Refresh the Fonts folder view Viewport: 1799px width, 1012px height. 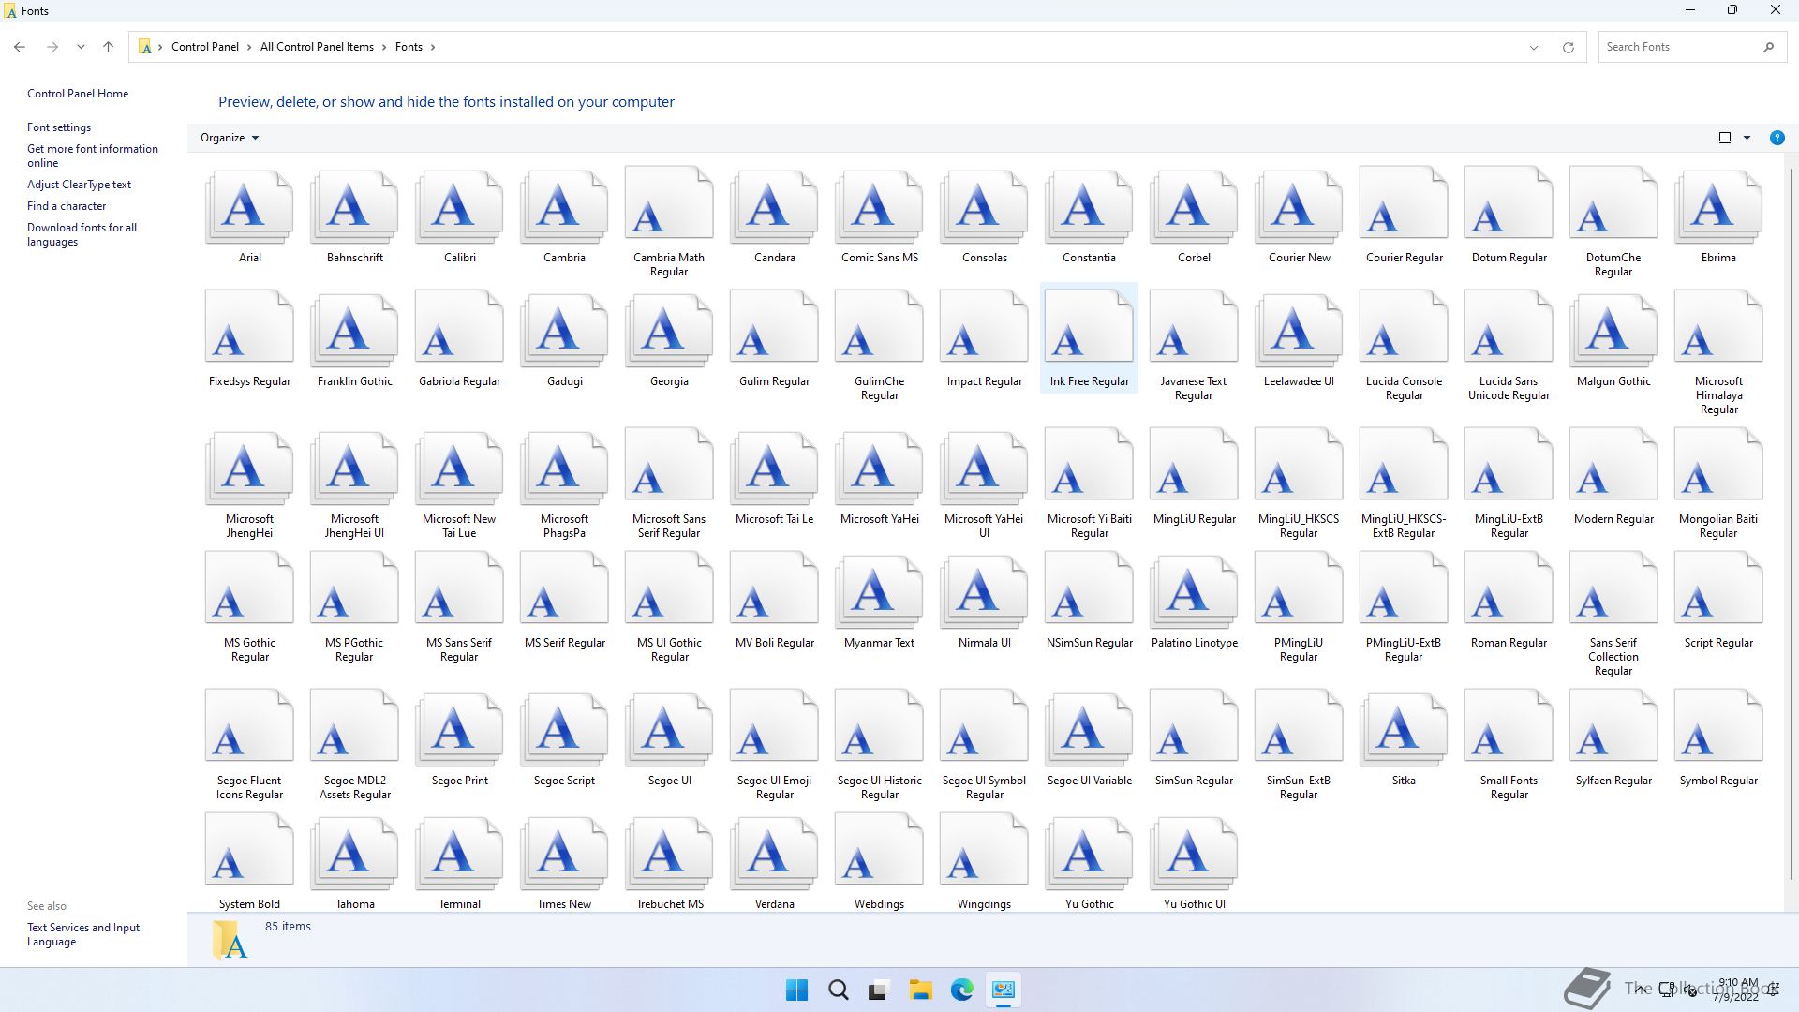[x=1568, y=47]
